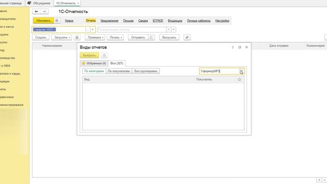Open Зарплата и кадры in sidebar
The image size is (327, 184).
pos(10,74)
